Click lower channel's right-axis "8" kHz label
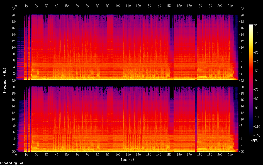The image size is (263, 165). 241,126
